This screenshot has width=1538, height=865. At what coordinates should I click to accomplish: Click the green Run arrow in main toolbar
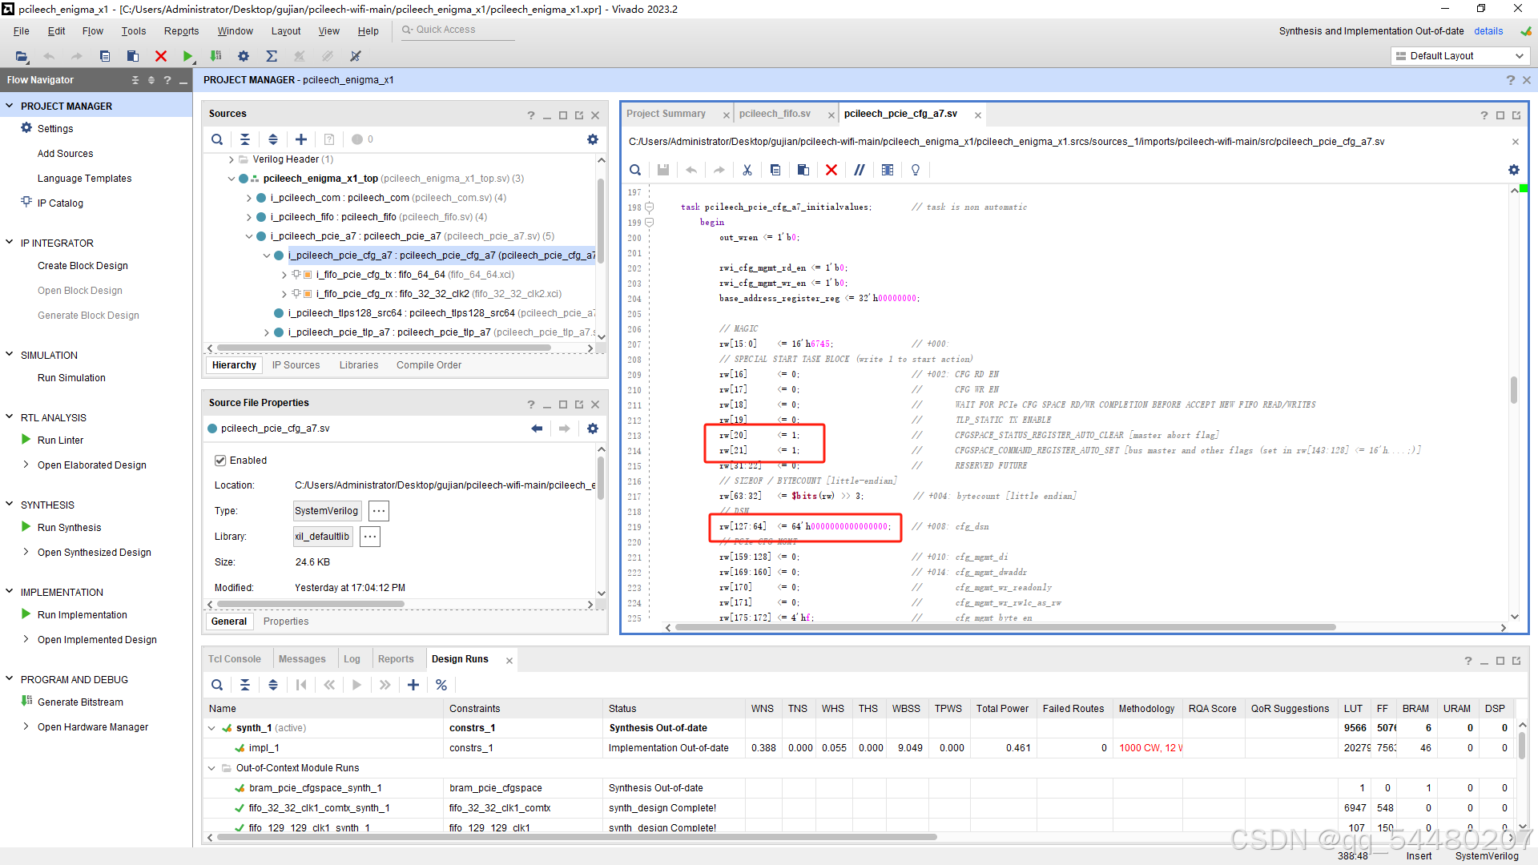[187, 56]
